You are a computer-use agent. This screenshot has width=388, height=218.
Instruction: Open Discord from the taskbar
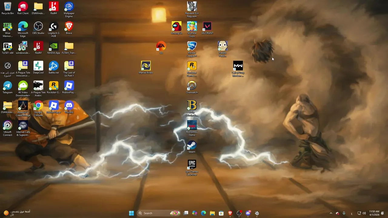(248, 213)
